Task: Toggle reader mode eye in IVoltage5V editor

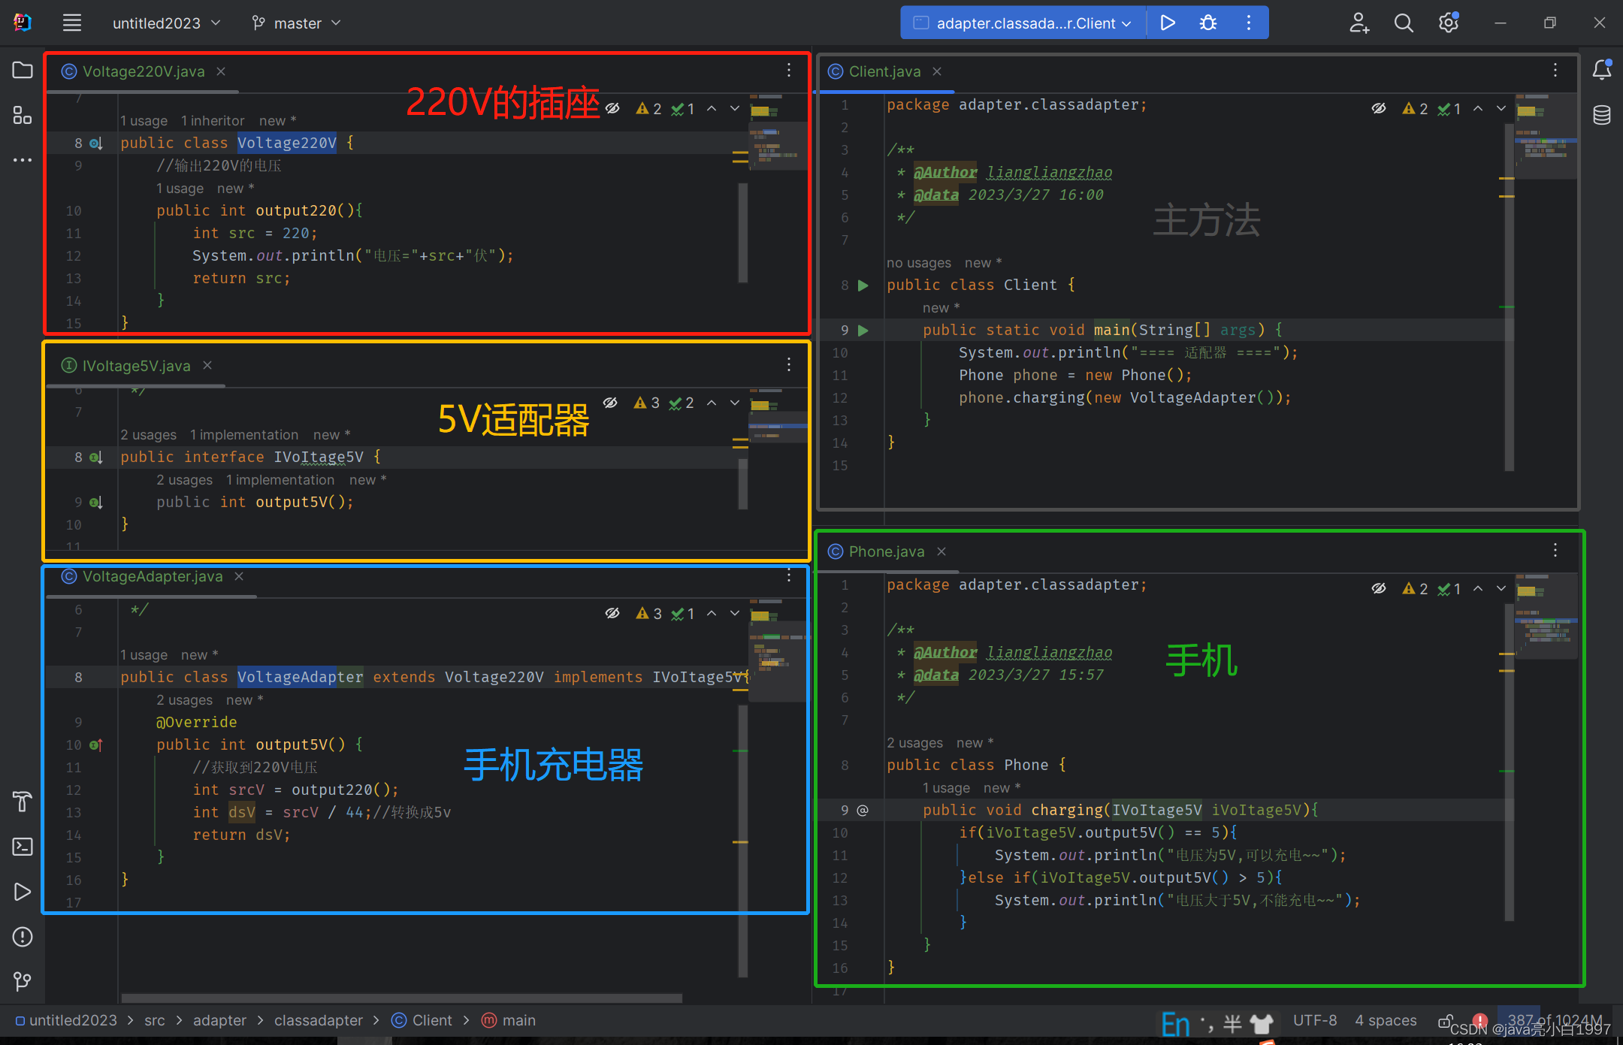Action: (610, 403)
